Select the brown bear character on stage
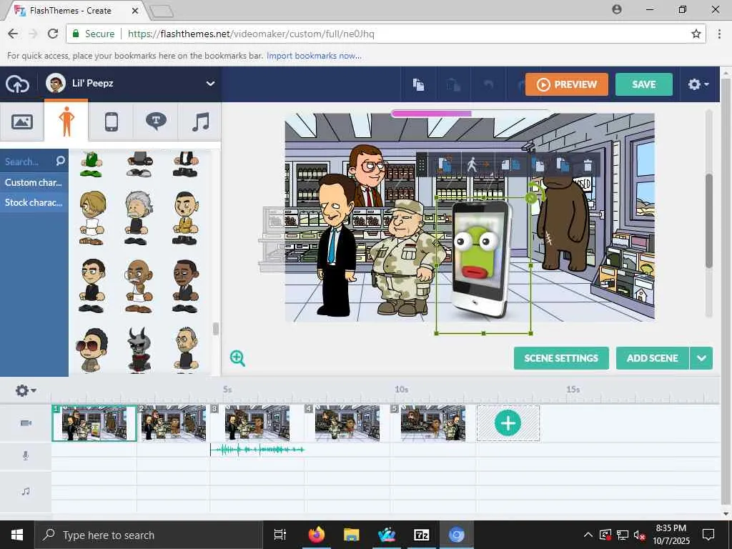Screen dimensions: 732x549 [563, 223]
